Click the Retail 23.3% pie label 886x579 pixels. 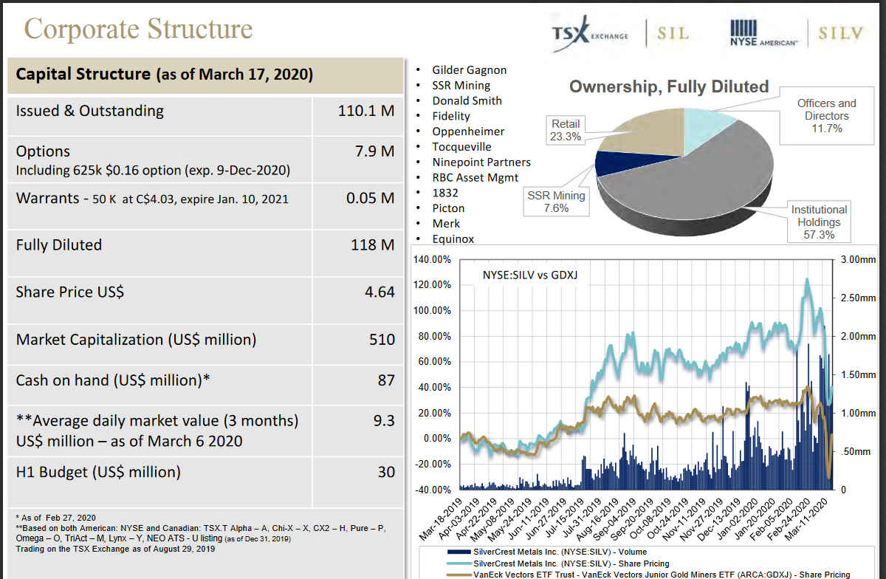click(x=565, y=130)
